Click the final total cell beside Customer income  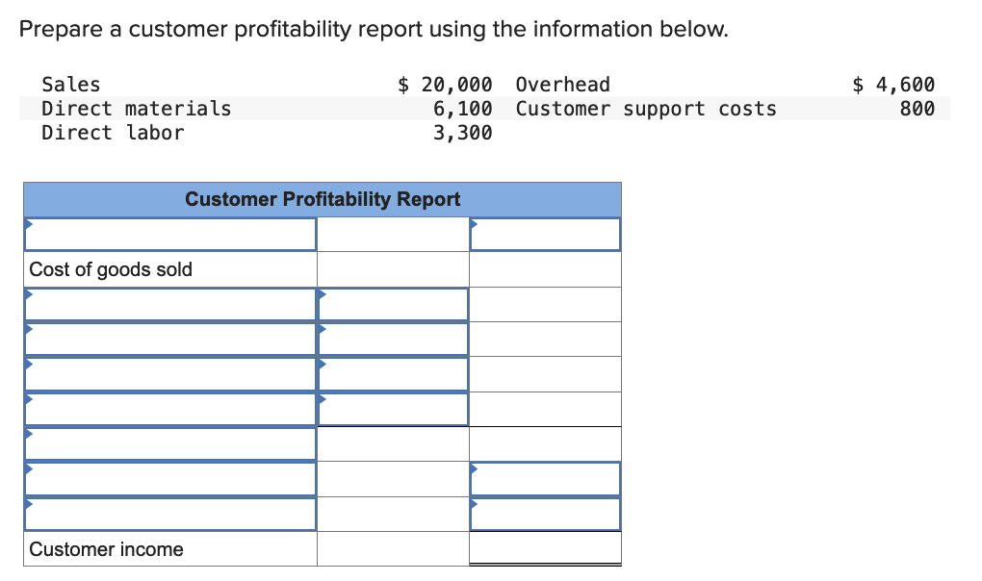(x=545, y=549)
